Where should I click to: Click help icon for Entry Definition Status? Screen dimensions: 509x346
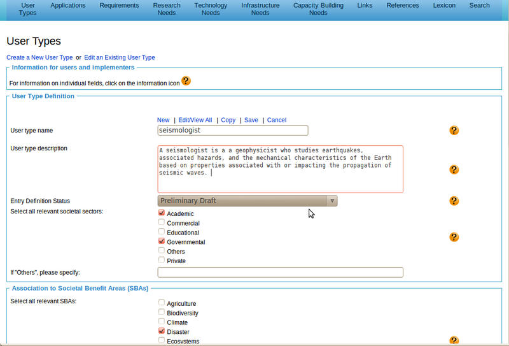(x=454, y=200)
